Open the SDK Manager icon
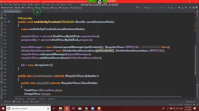The width and height of the screenshot is (199, 111). pyautogui.click(x=186, y=8)
